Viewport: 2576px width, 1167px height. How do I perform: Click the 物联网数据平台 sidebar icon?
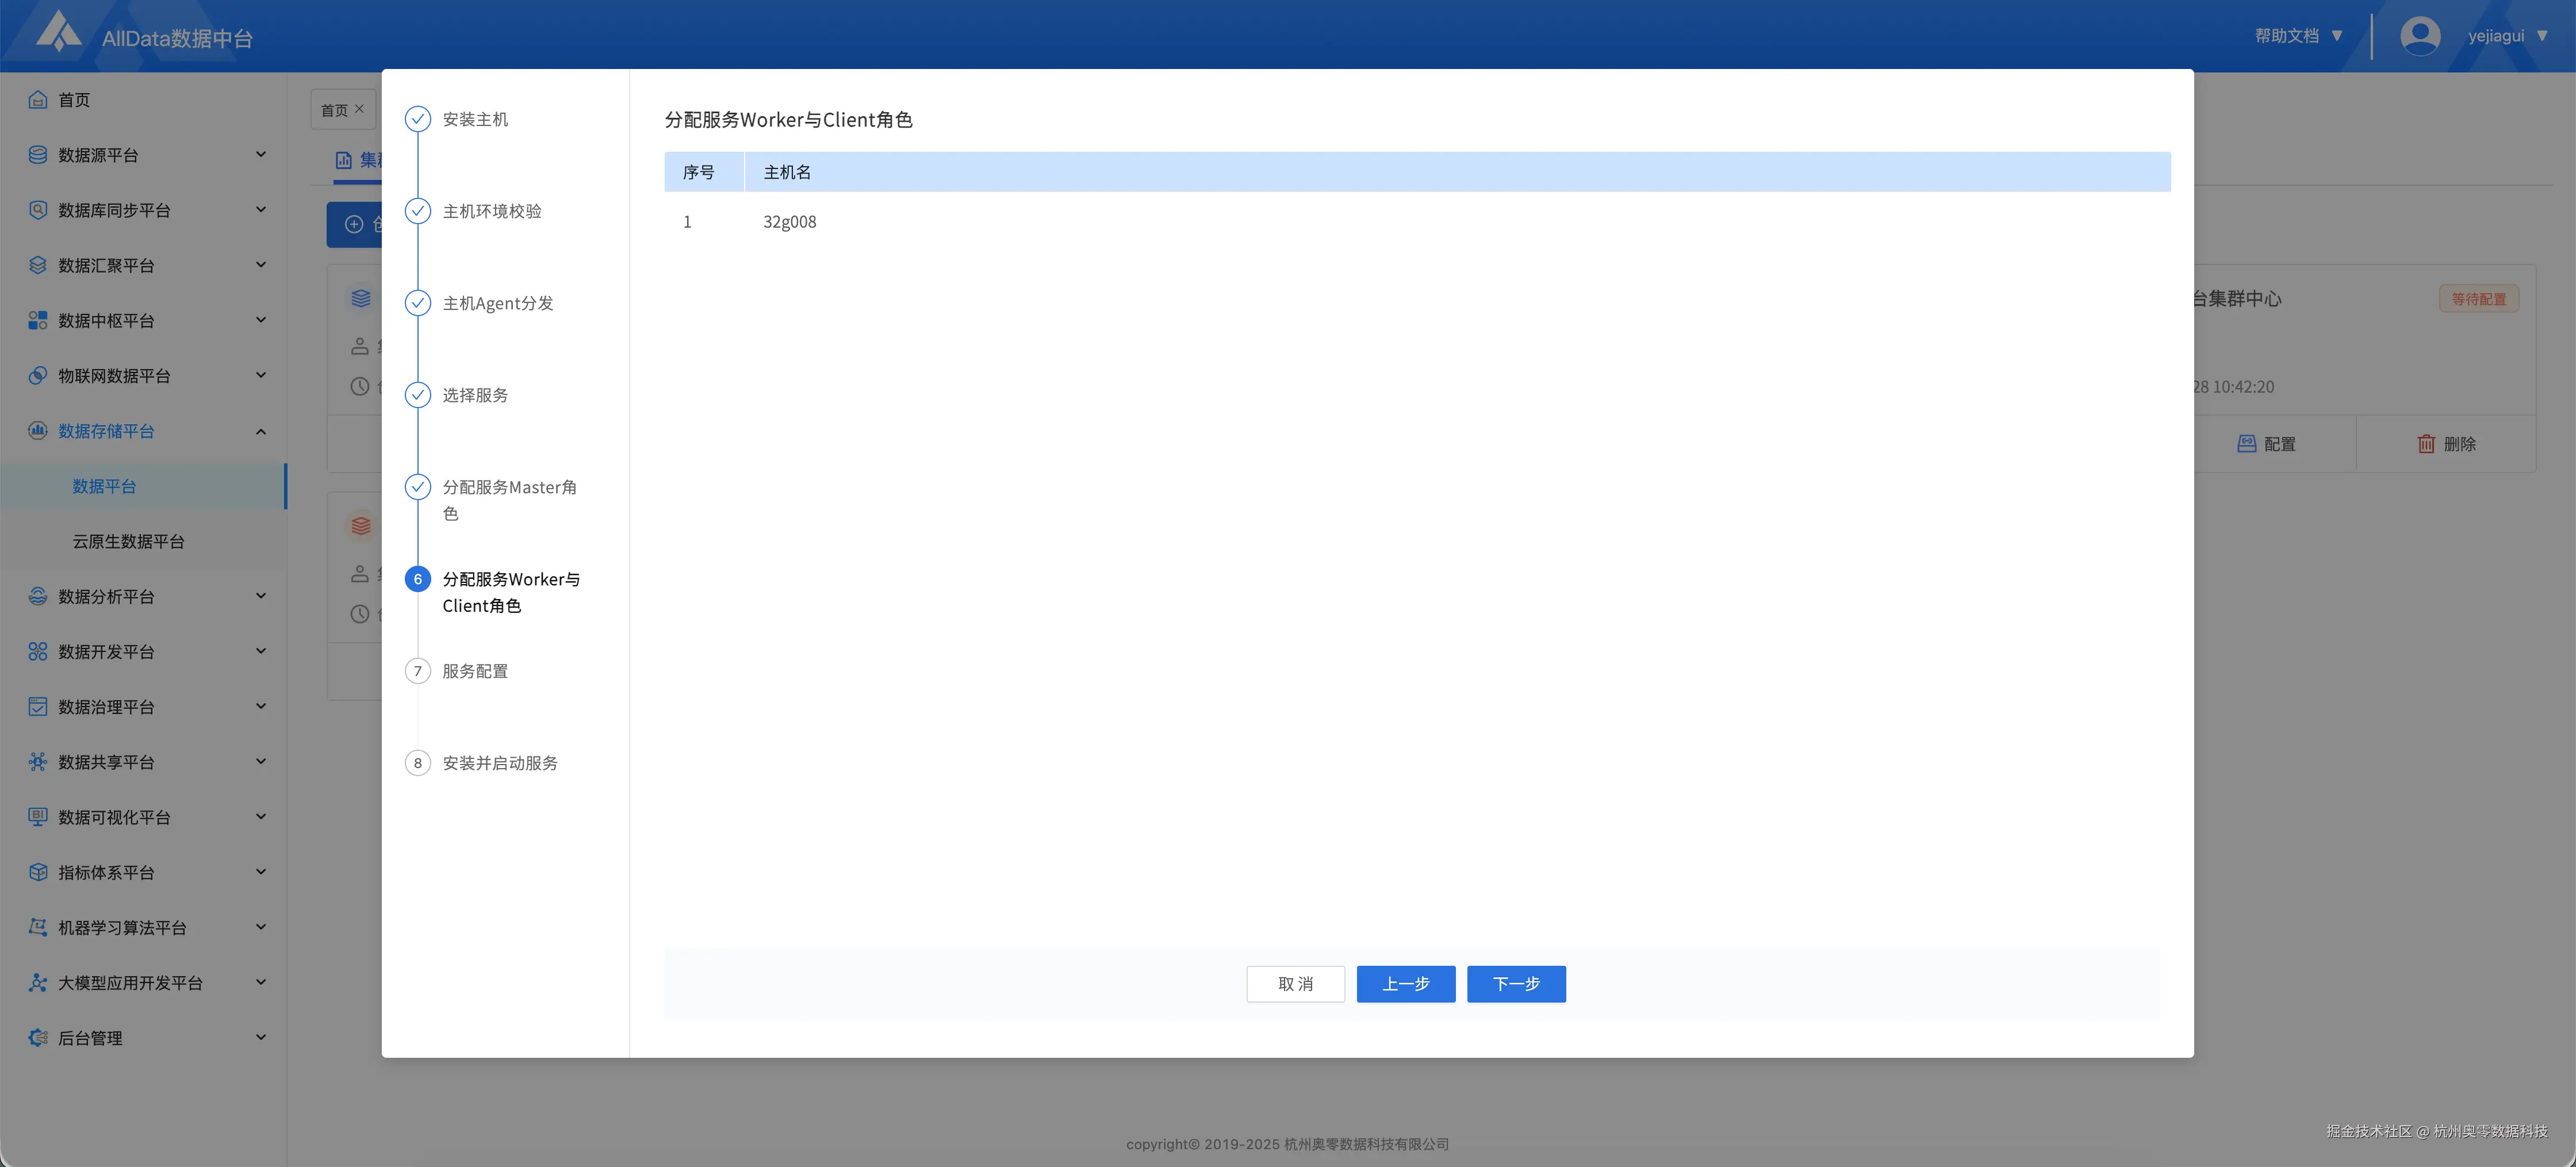click(x=38, y=376)
